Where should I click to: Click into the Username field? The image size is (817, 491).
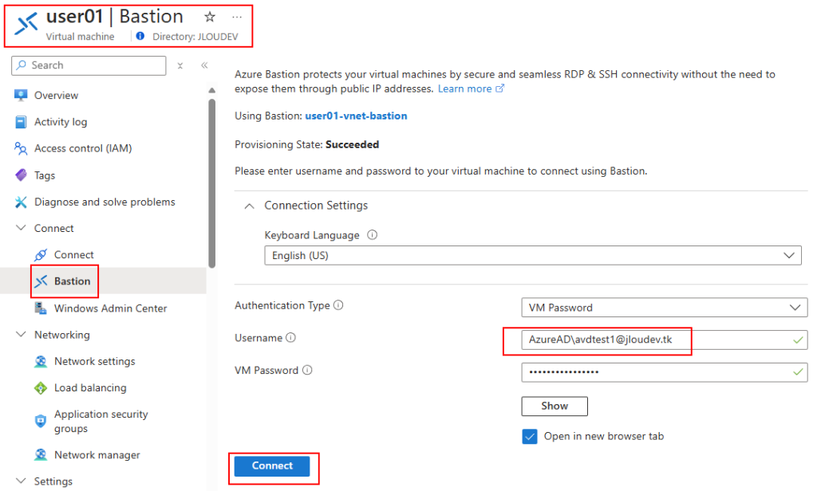click(x=665, y=340)
